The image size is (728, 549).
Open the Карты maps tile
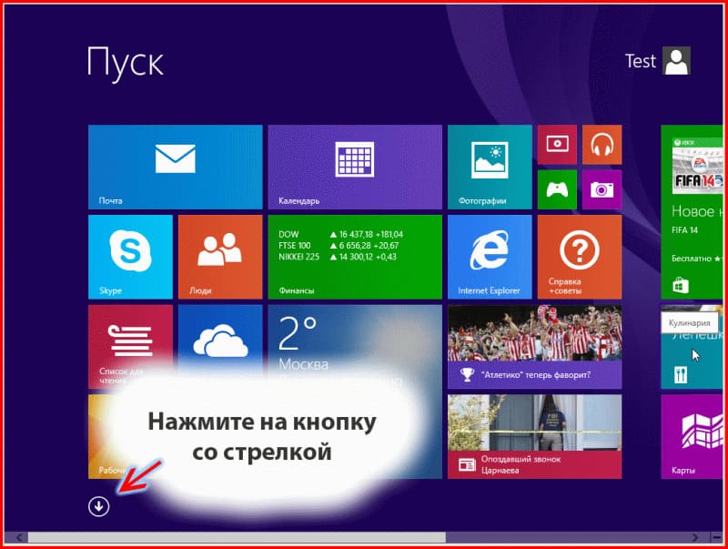[692, 437]
